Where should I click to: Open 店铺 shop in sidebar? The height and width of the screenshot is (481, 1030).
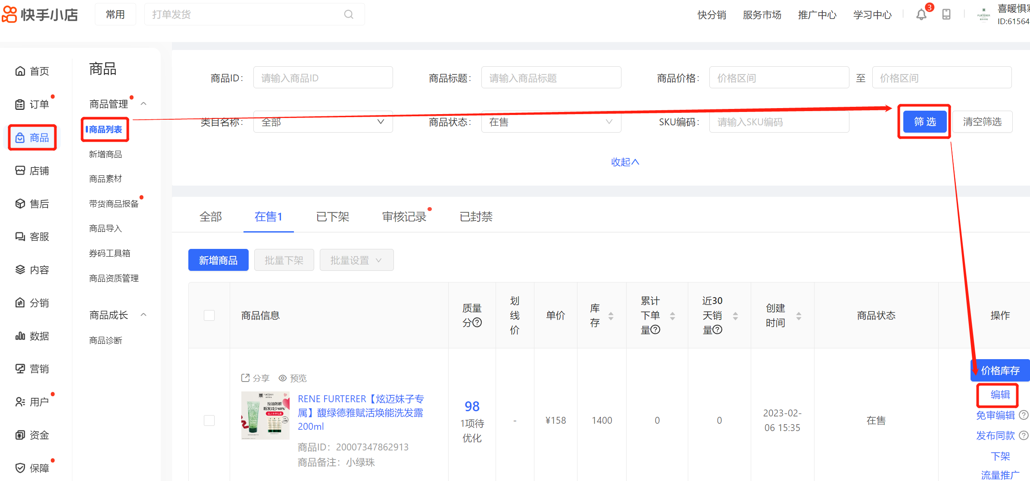pos(32,171)
